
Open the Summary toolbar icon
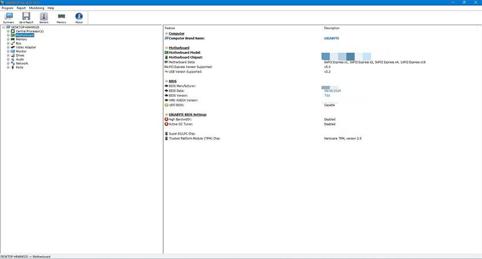tap(9, 17)
